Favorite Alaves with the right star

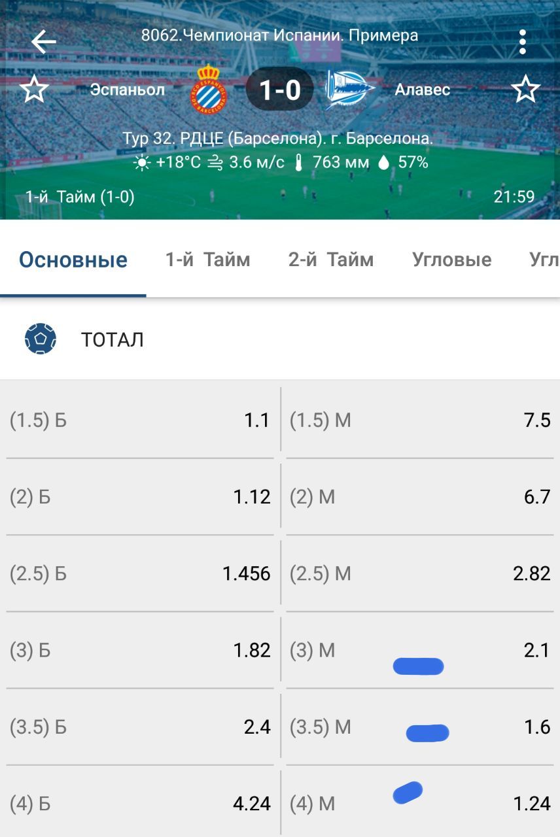click(525, 90)
